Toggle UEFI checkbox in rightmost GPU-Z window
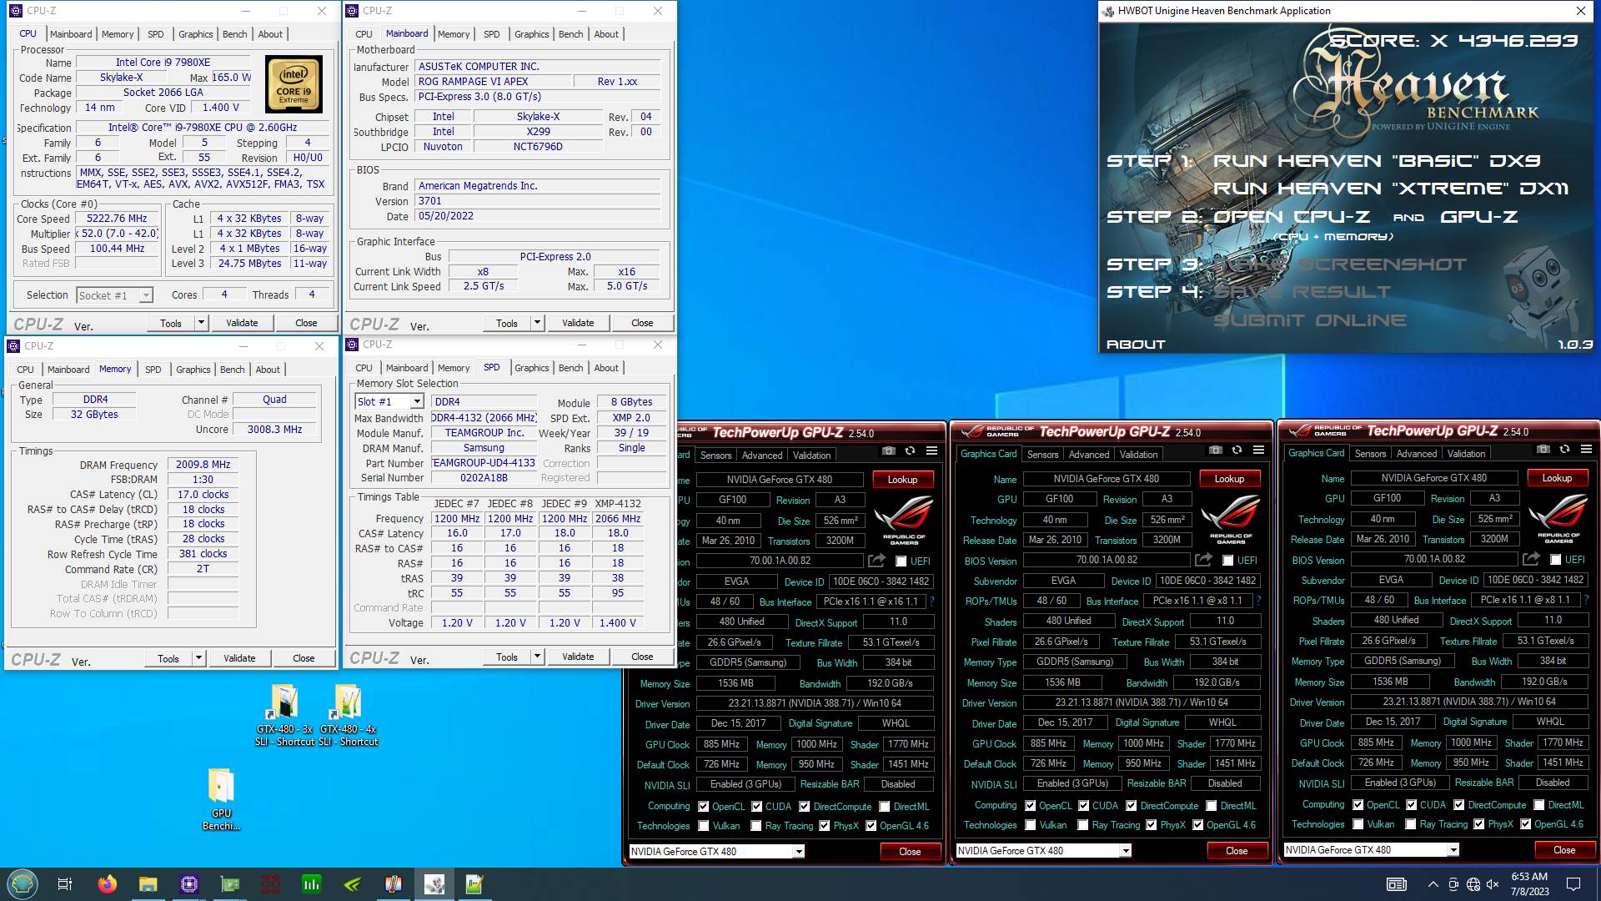The height and width of the screenshot is (901, 1601). pos(1555,560)
